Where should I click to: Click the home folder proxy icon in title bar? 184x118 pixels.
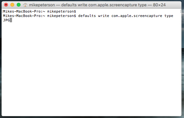(25, 5)
